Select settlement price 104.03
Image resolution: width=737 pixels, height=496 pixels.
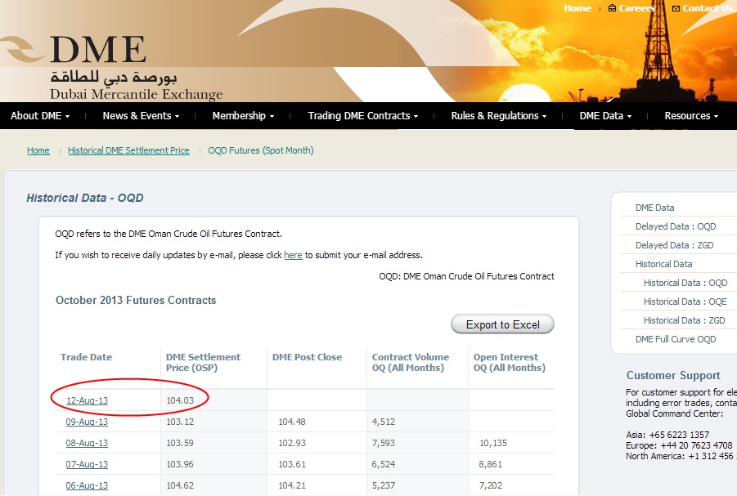tap(180, 400)
